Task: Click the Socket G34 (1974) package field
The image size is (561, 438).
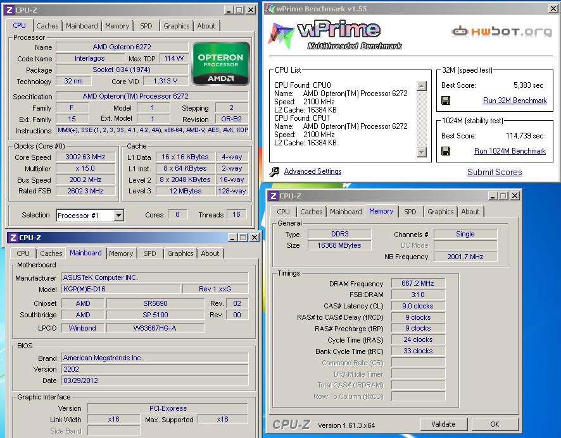Action: click(122, 70)
